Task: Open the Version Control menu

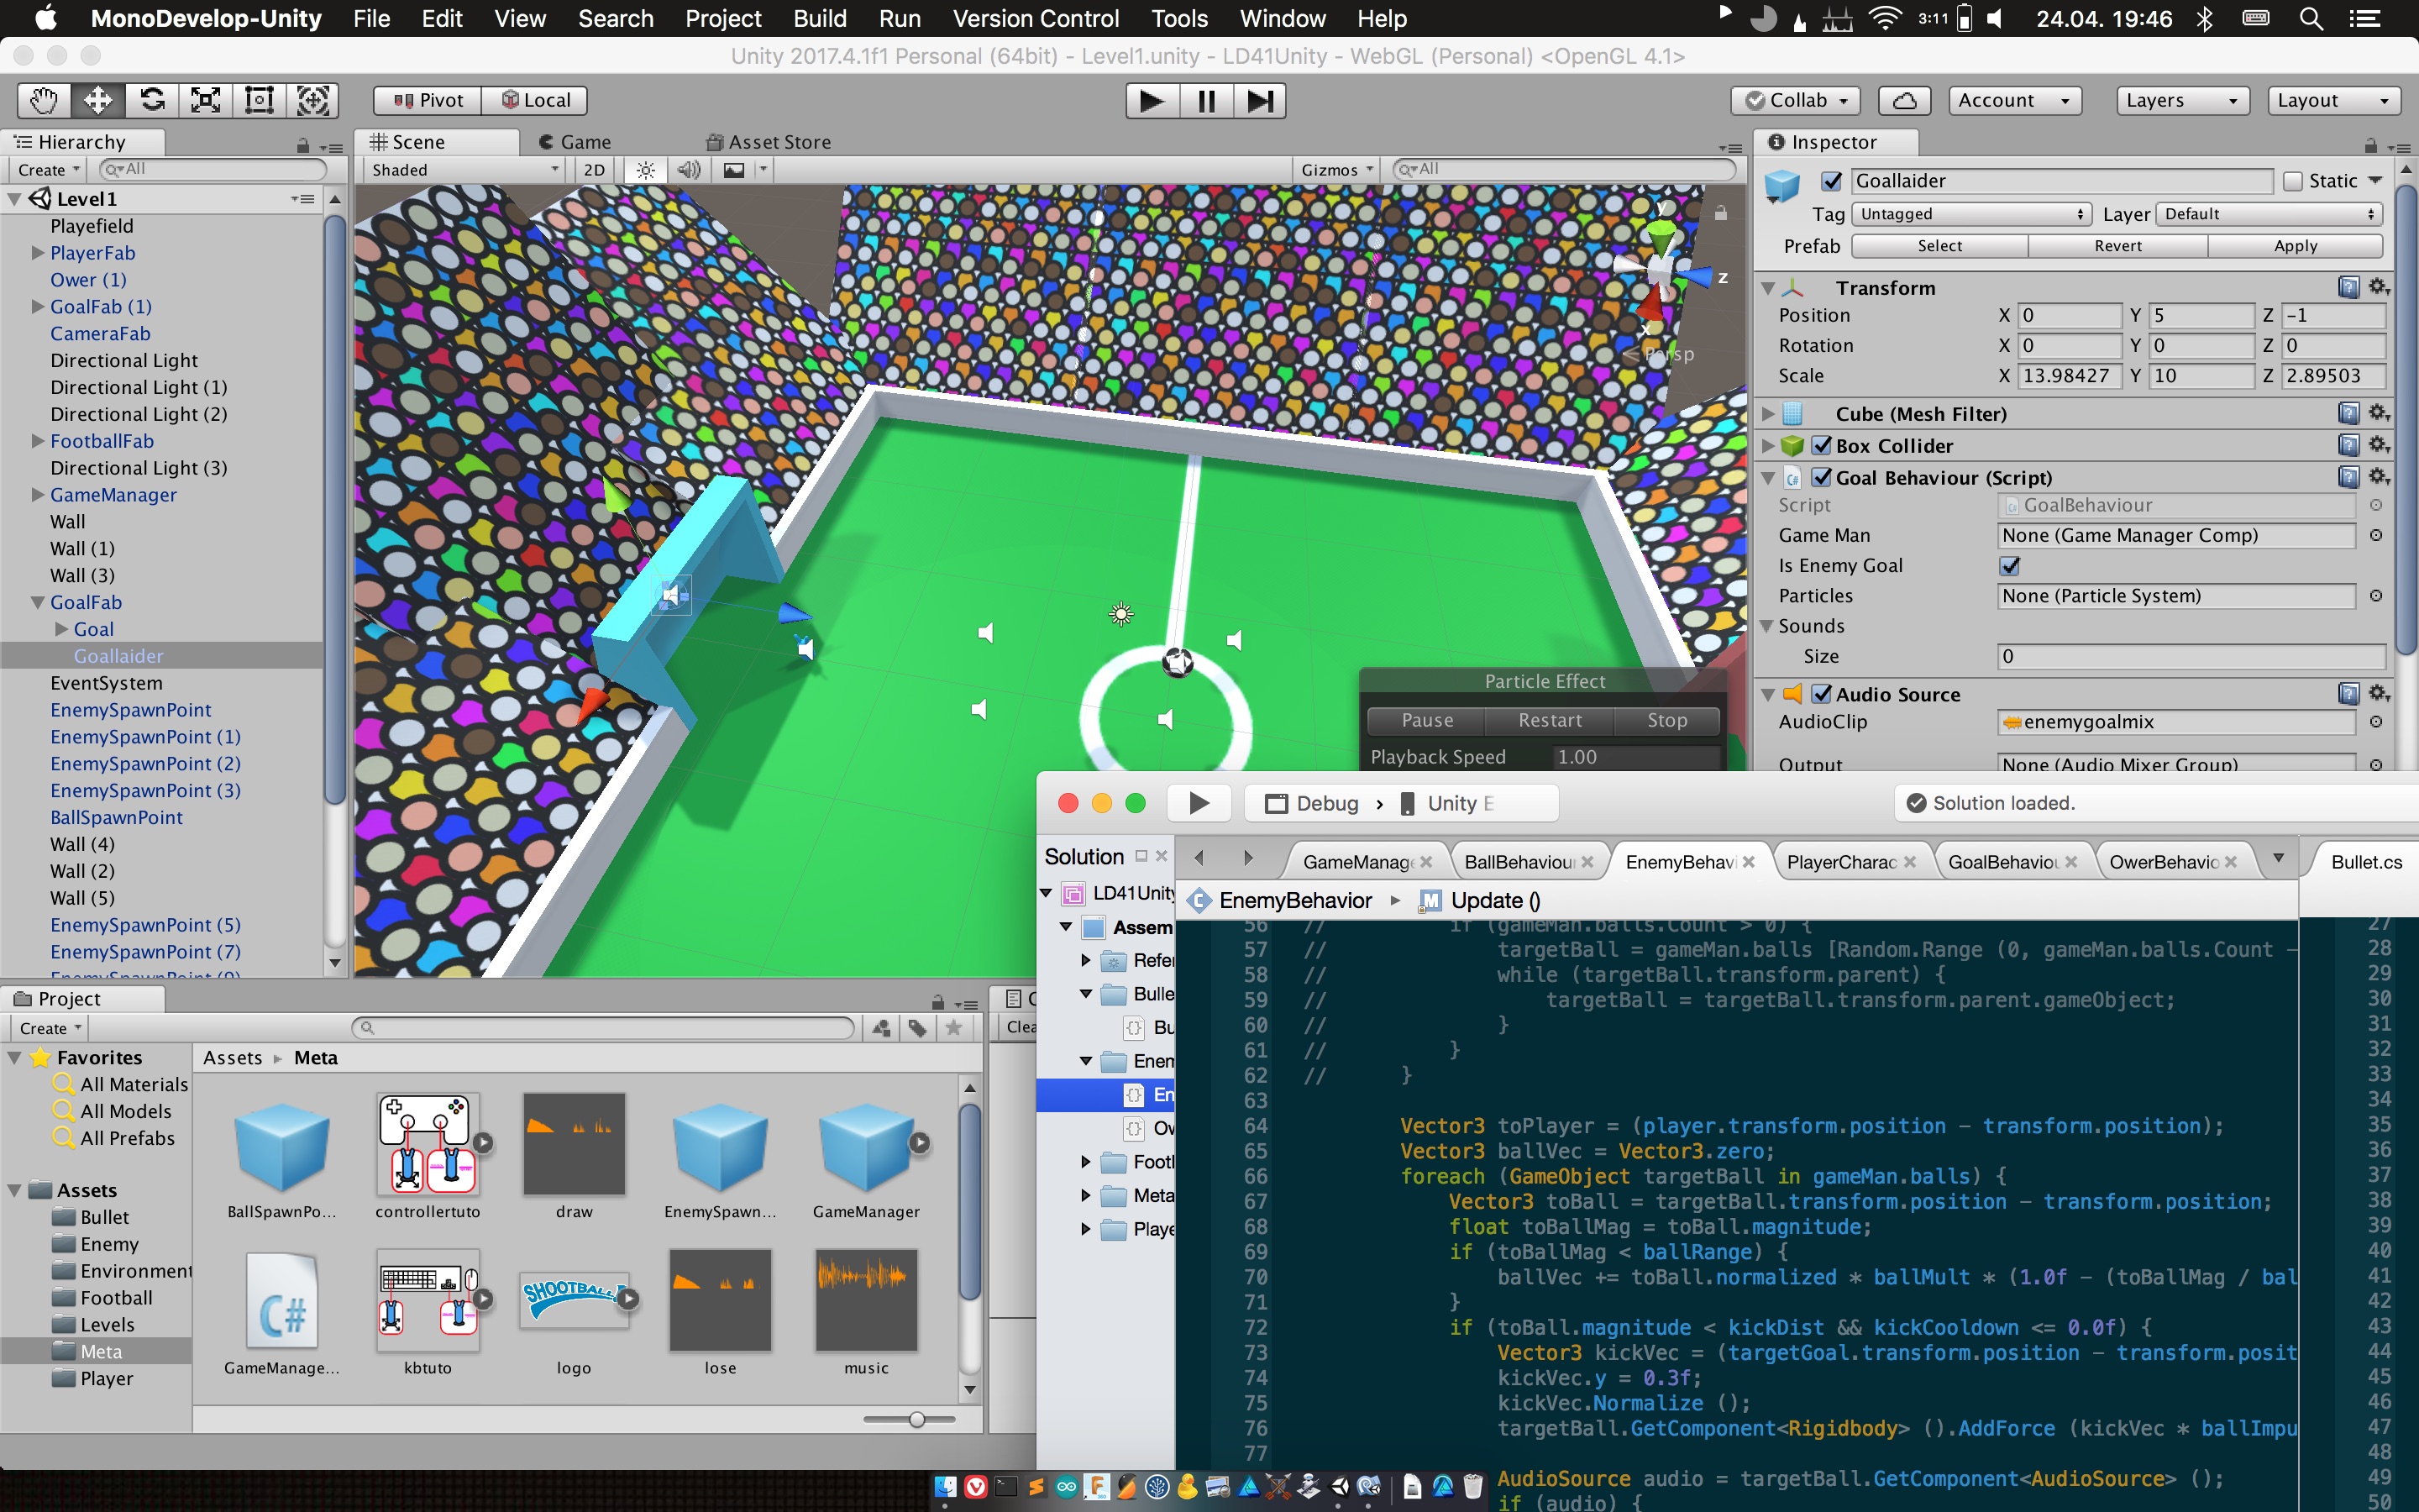Action: 1035,18
